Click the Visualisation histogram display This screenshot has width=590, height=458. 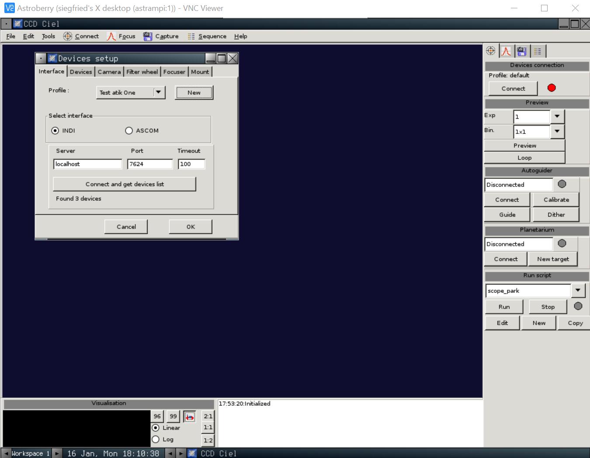coord(76,428)
